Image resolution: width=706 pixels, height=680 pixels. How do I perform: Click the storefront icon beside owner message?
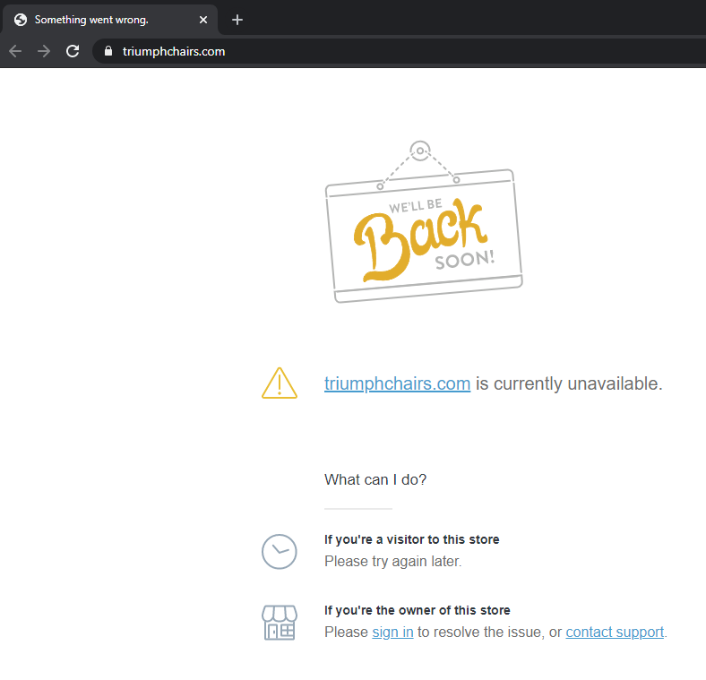280,623
